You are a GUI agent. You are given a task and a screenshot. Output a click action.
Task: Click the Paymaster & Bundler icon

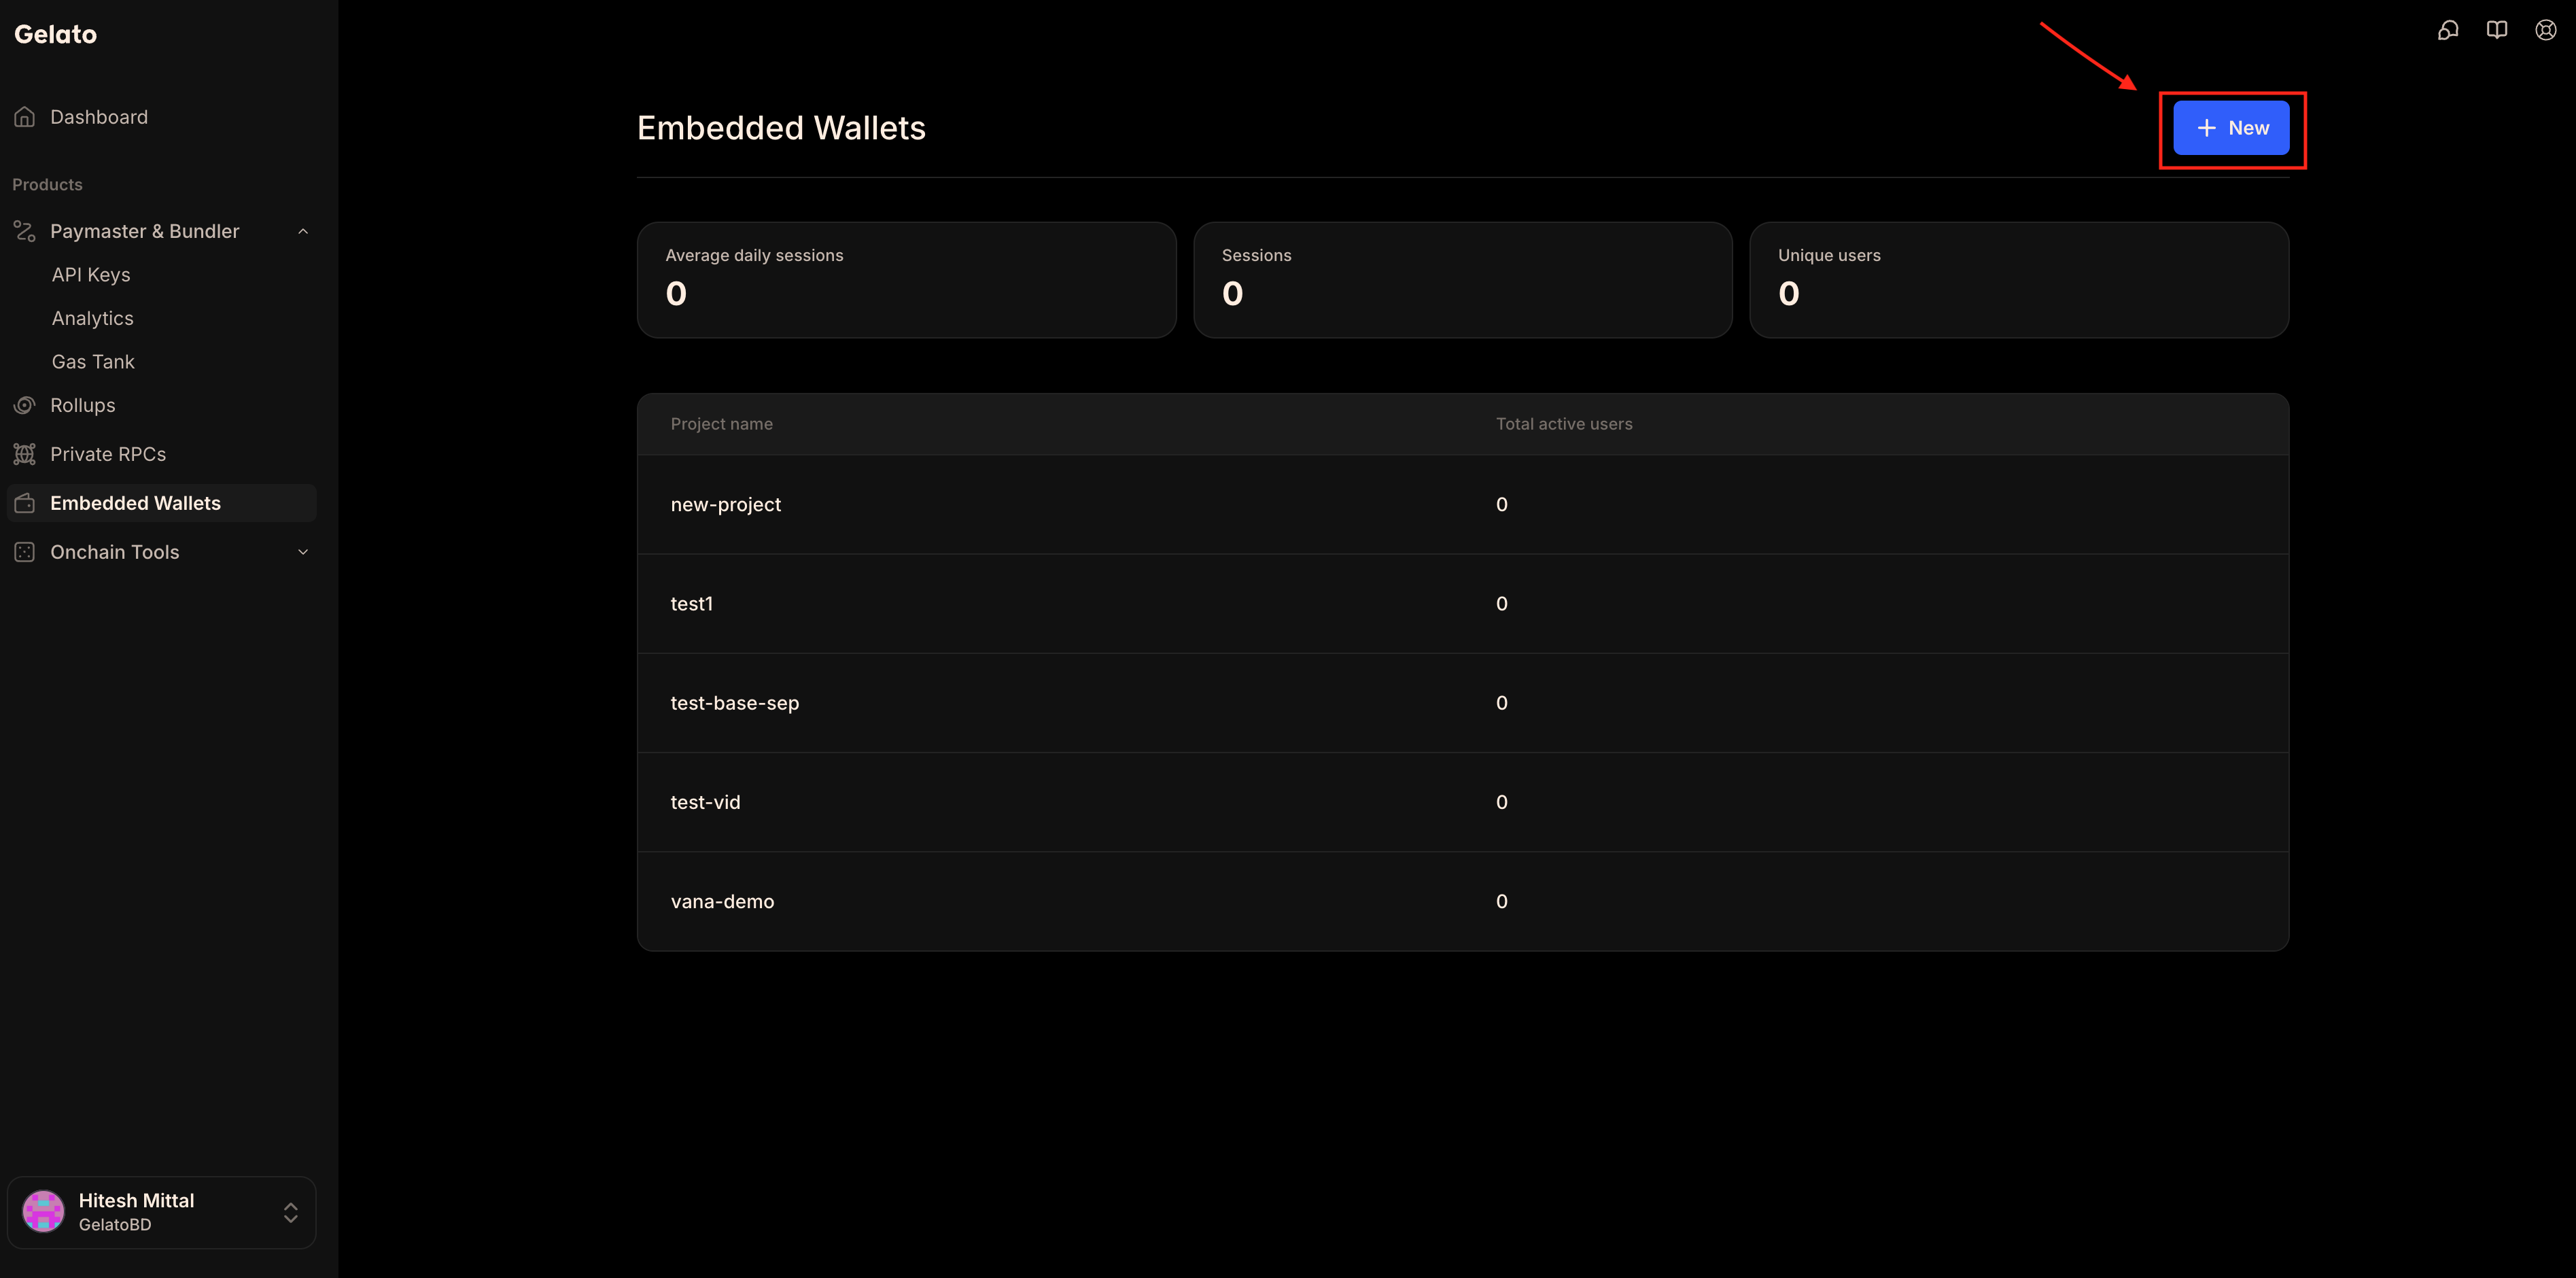pos(25,231)
